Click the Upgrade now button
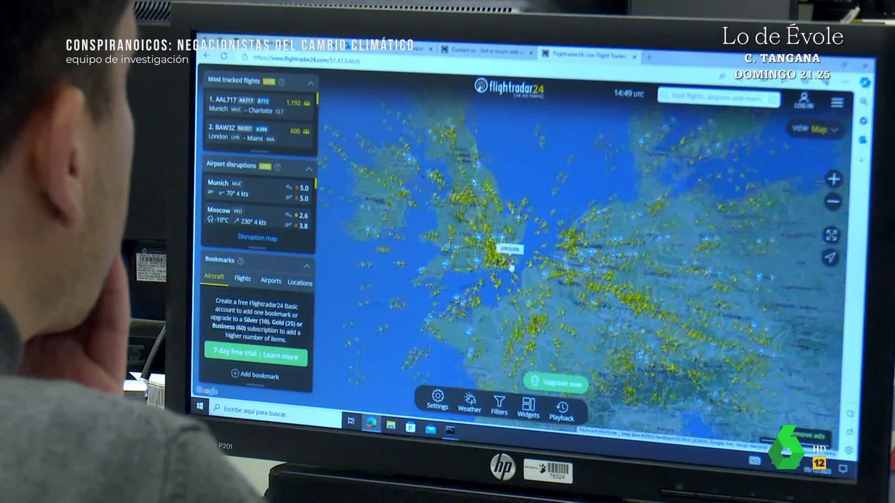Screen dimensions: 895x503 pyautogui.click(x=556, y=383)
